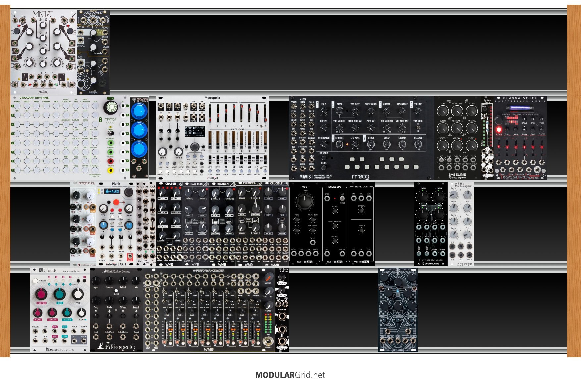This screenshot has width=581, height=382.
Task: Select the WMD Chimera module
Action: (249, 224)
